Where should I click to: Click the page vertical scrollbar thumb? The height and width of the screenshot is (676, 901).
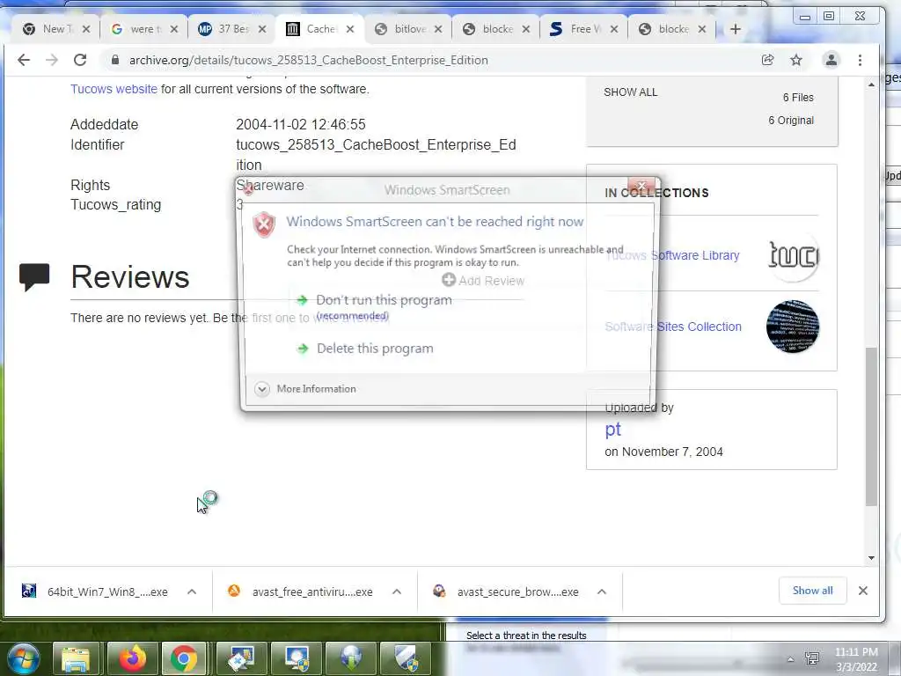coord(871,427)
